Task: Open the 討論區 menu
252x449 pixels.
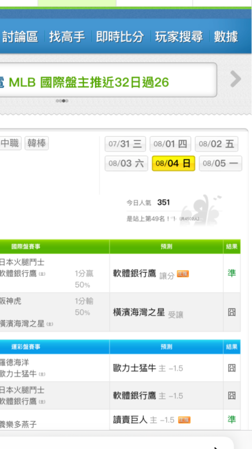Action: pyautogui.click(x=20, y=37)
